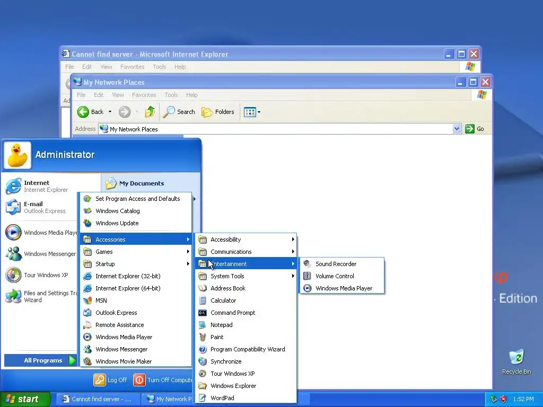The image size is (543, 407).
Task: Open Internet Explorer (64-bit)
Action: tap(136, 288)
